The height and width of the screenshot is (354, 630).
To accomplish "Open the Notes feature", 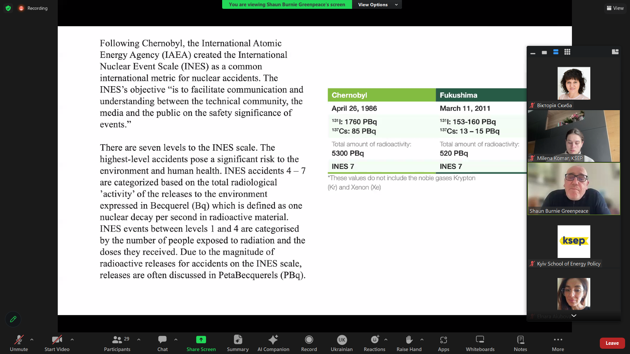I will pyautogui.click(x=520, y=343).
